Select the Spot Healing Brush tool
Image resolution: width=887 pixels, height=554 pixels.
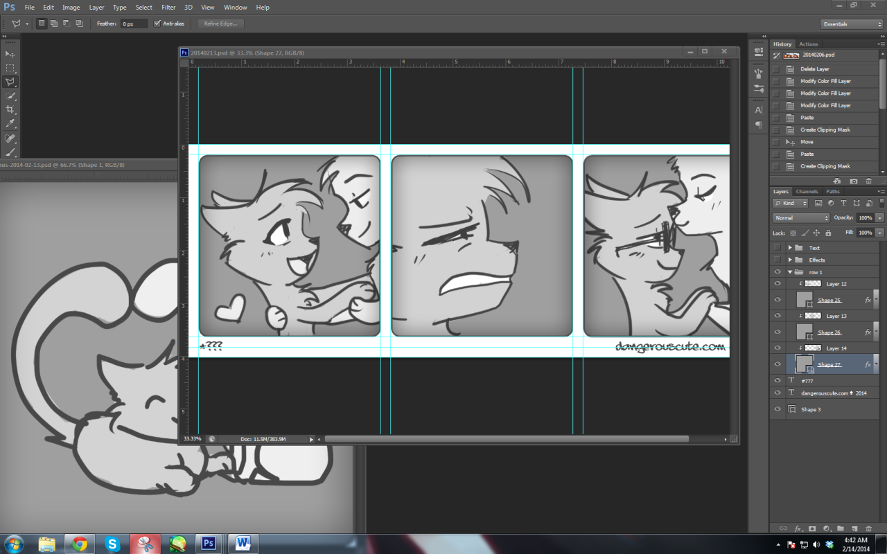[x=10, y=138]
